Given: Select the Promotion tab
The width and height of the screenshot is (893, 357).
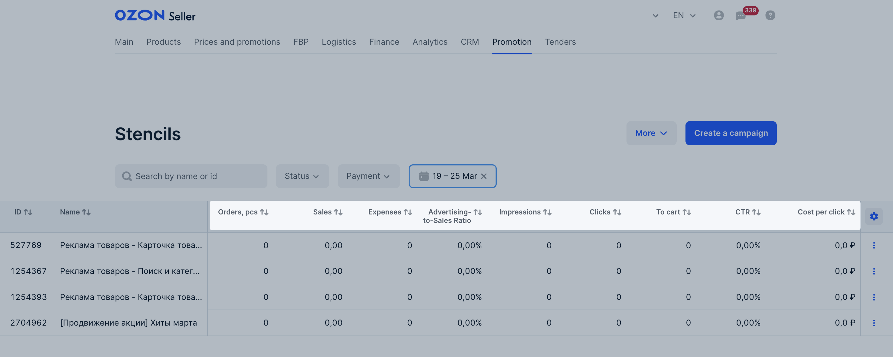Looking at the screenshot, I should coord(512,42).
